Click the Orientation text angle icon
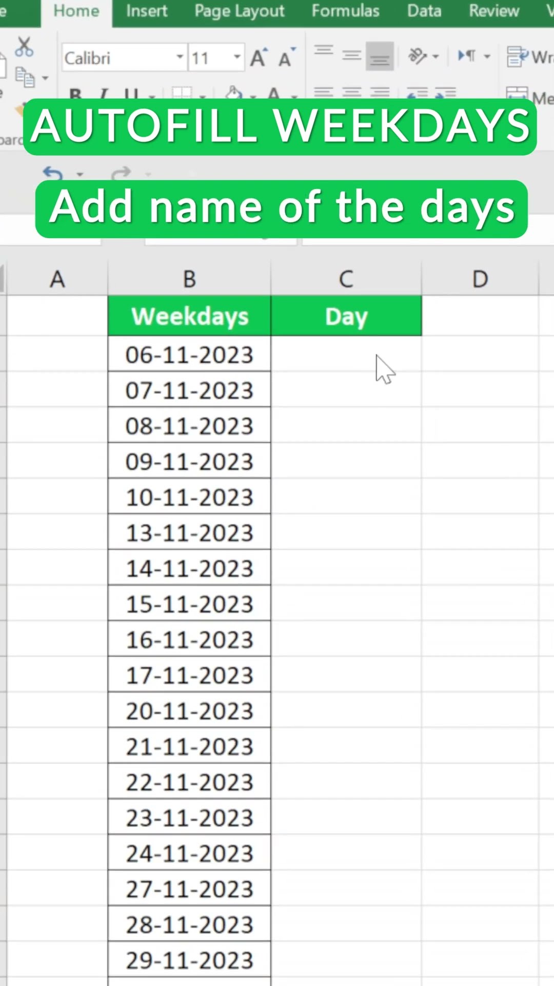 (x=417, y=56)
